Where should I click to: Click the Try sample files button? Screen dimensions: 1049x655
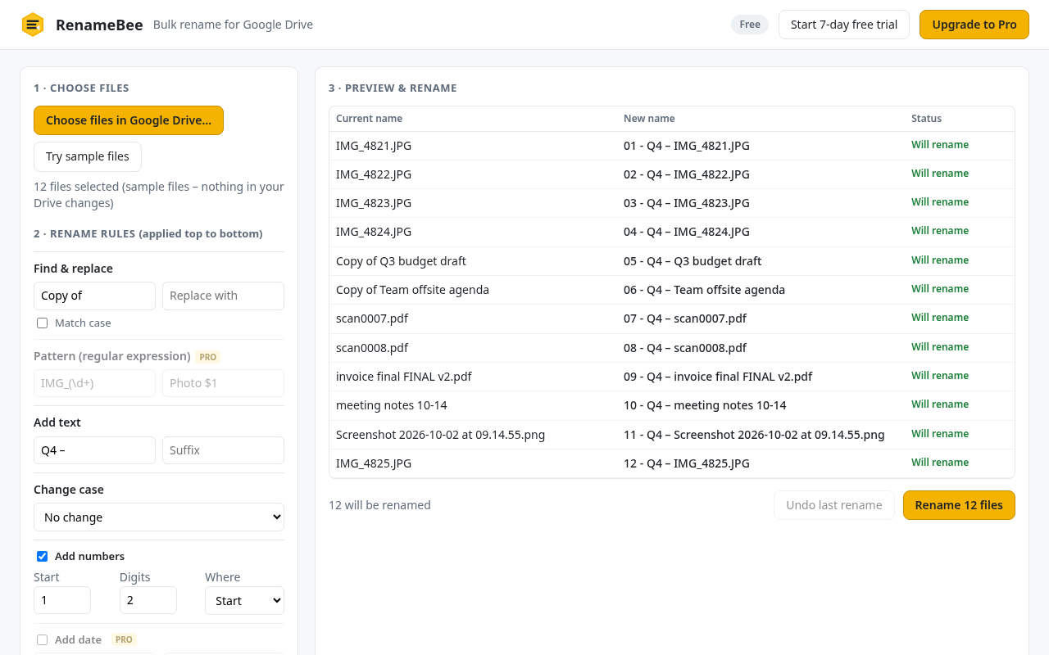(88, 156)
